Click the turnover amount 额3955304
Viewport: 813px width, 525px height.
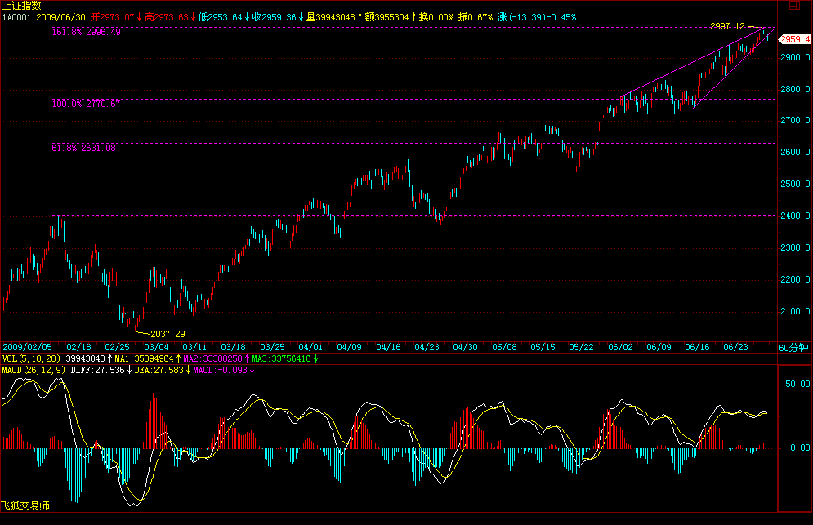click(386, 17)
